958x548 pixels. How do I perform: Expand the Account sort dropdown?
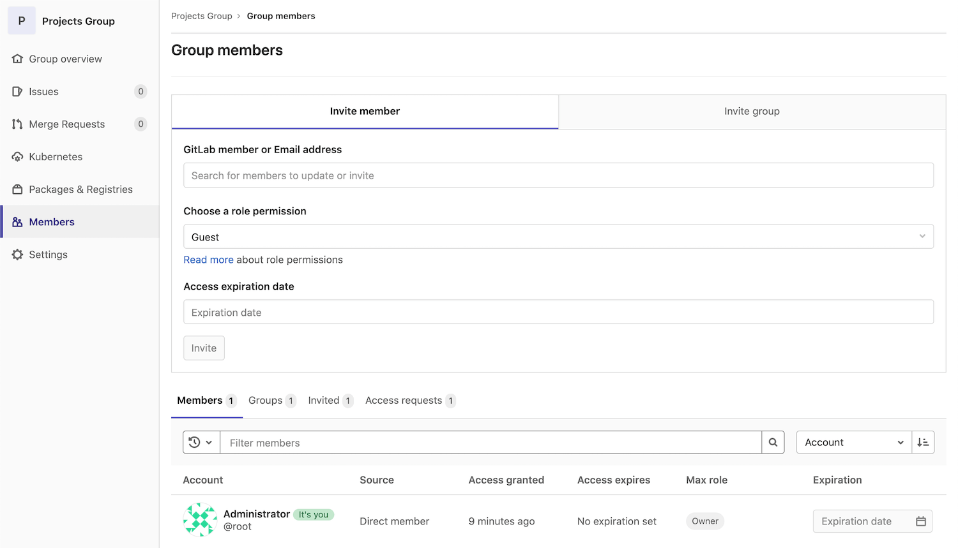tap(853, 442)
